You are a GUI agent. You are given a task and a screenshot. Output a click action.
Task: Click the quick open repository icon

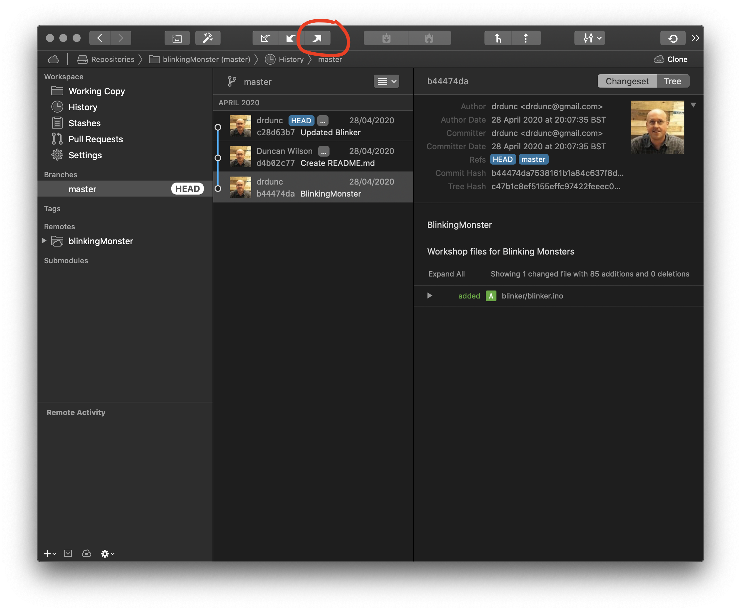[x=177, y=38]
